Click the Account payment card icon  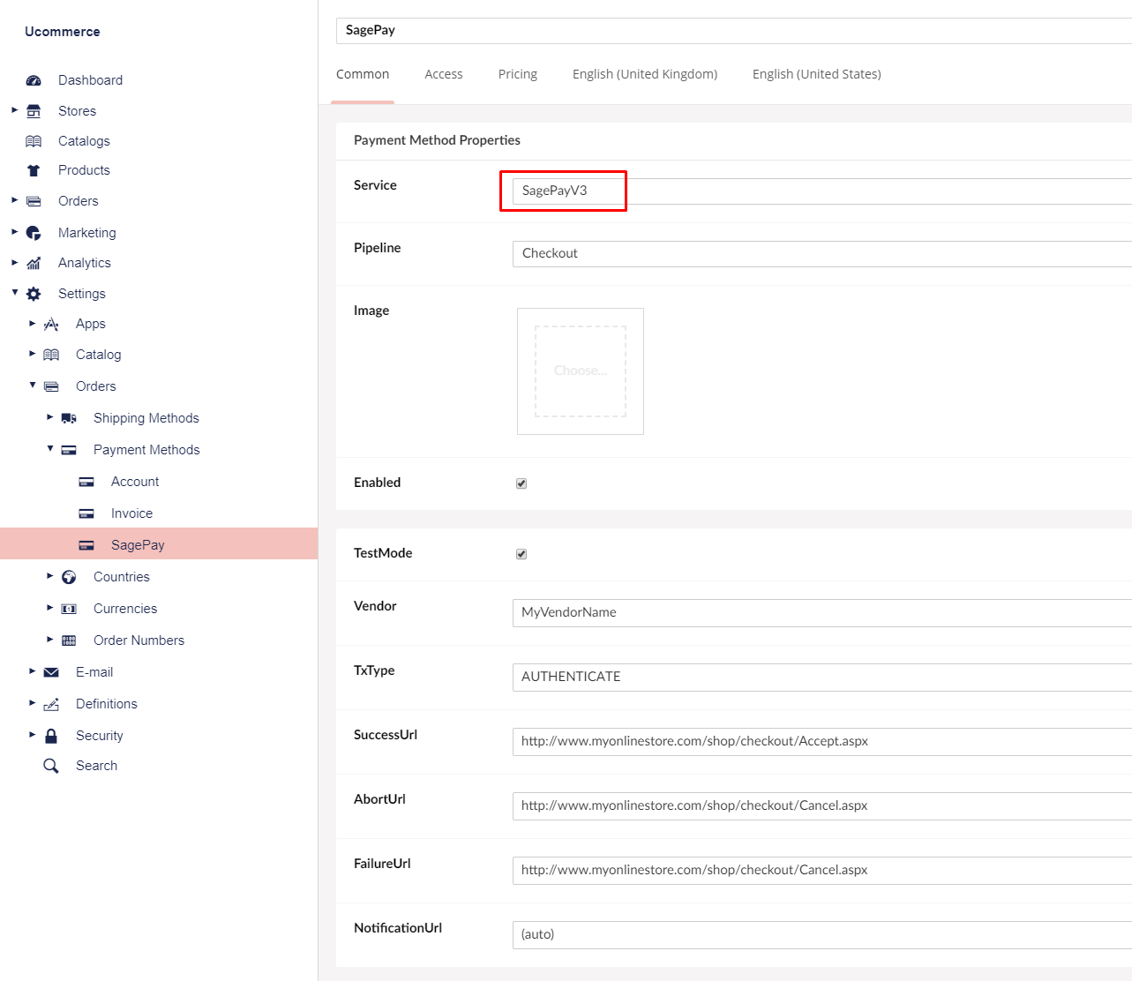tap(86, 482)
